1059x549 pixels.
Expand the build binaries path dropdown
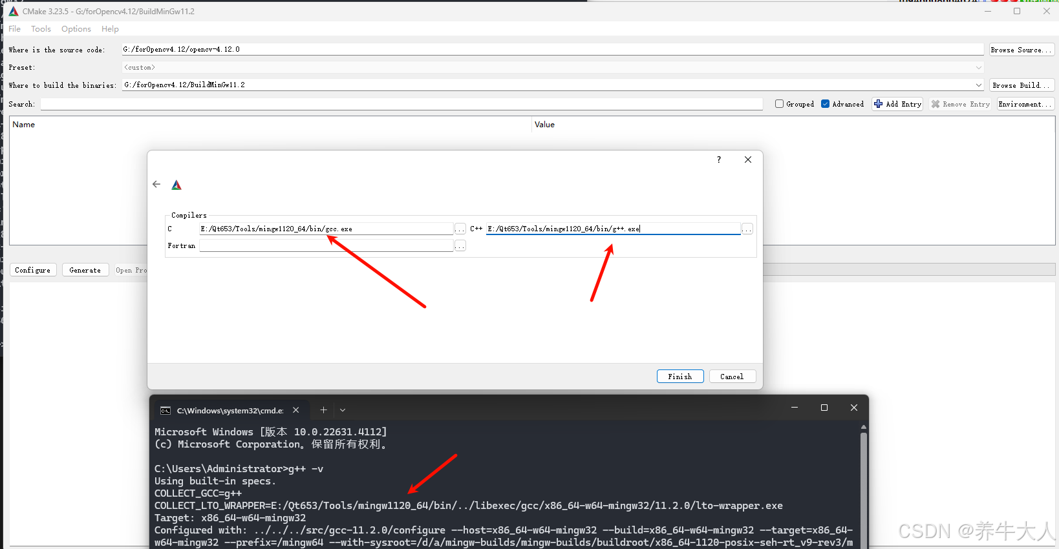(x=978, y=85)
